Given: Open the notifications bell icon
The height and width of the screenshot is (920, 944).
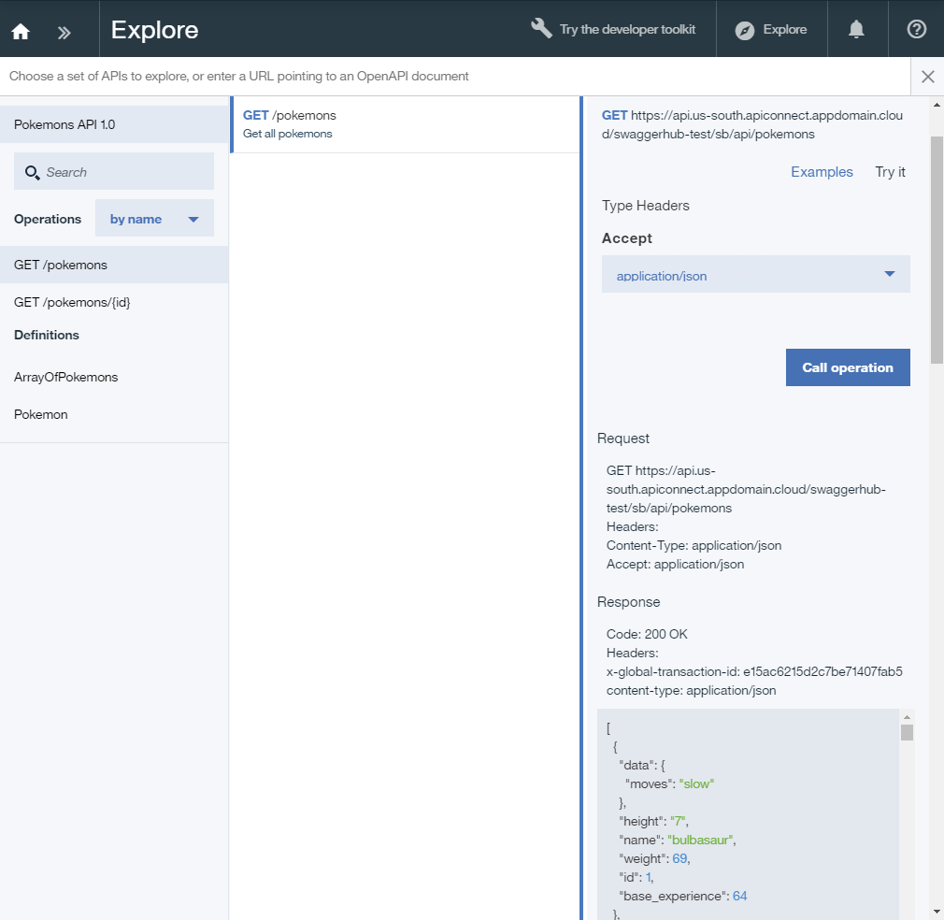Looking at the screenshot, I should [856, 29].
